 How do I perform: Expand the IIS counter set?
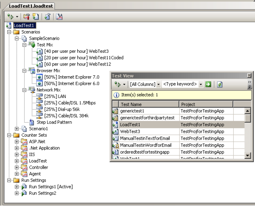point(17,154)
